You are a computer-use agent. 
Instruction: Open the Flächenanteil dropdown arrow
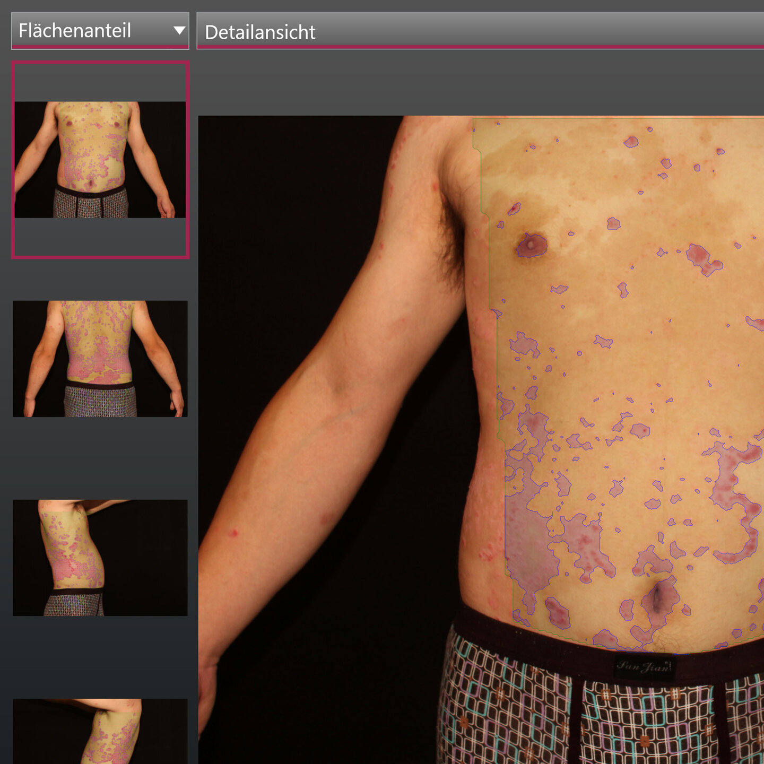click(x=179, y=31)
